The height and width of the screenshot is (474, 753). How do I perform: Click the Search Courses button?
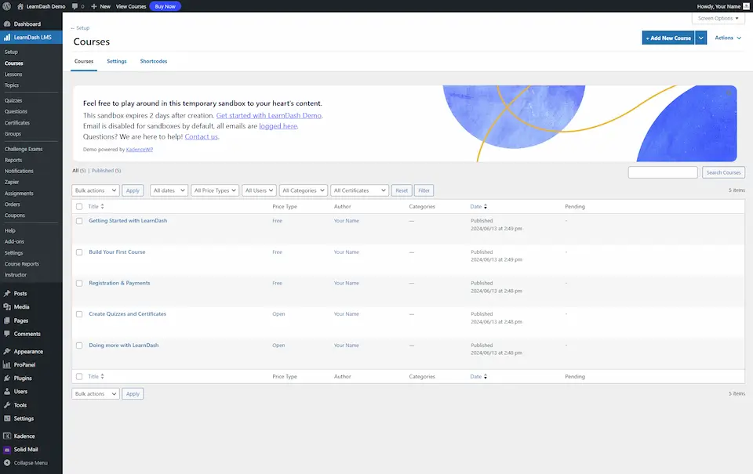724,172
